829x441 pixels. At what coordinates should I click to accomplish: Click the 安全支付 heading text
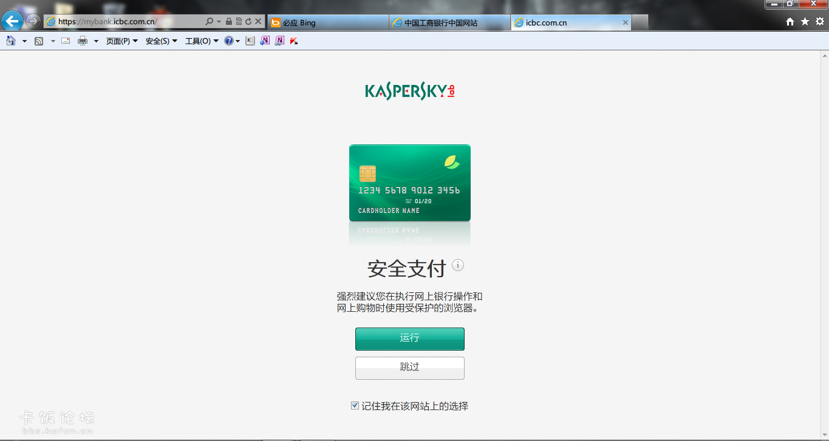(x=407, y=269)
